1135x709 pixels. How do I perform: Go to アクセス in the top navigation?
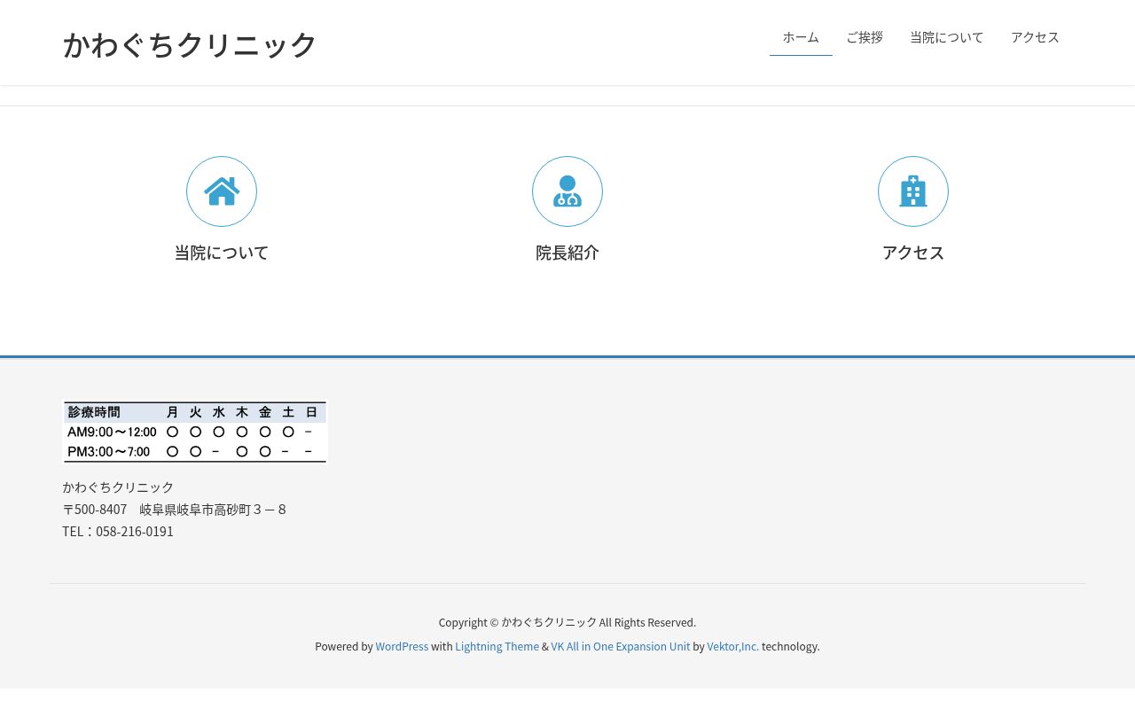tap(1035, 37)
